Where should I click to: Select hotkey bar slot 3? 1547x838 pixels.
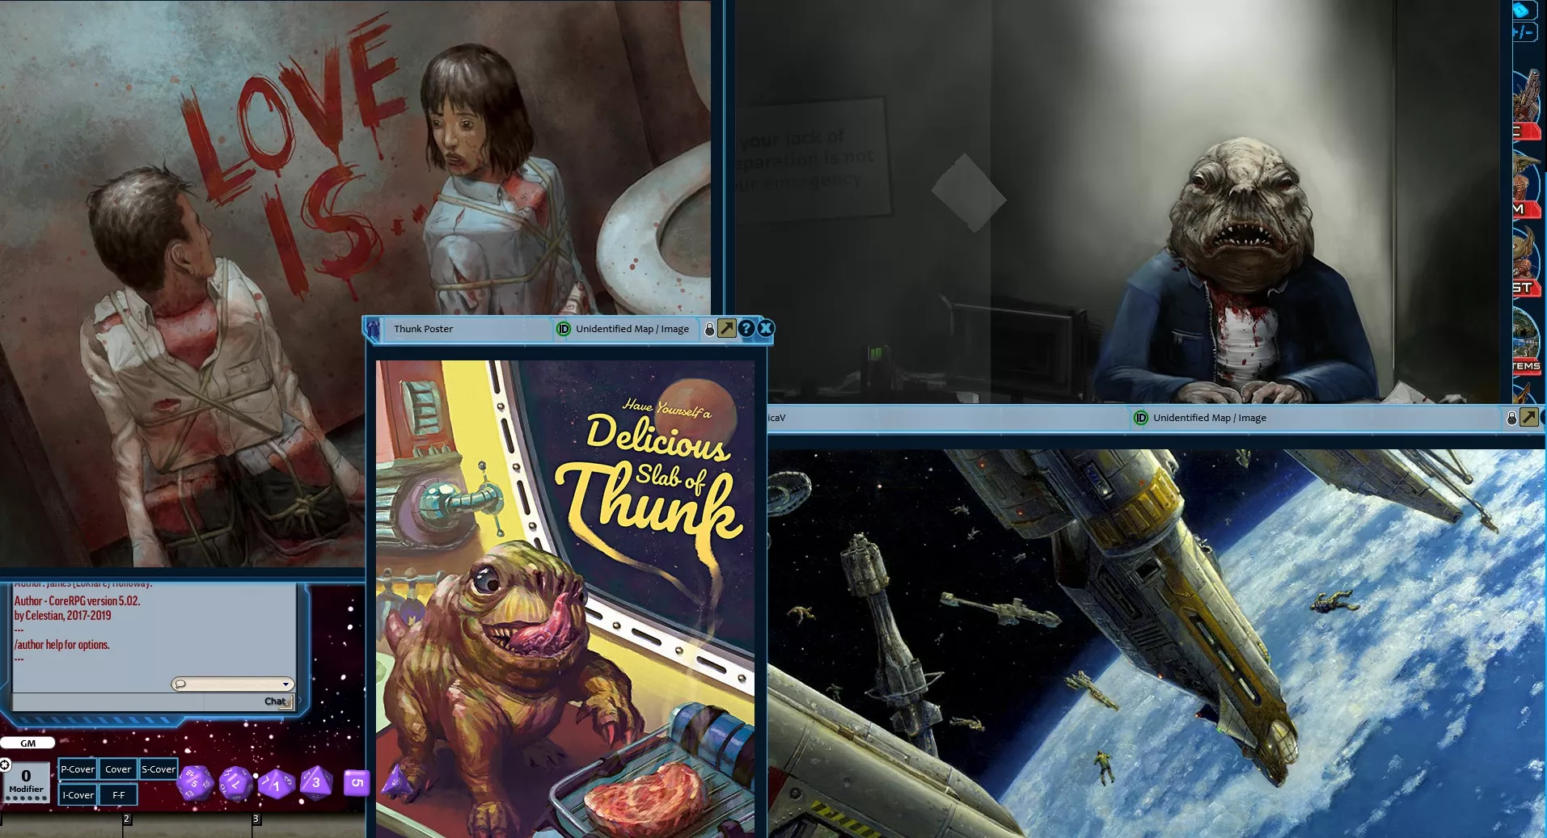pos(309,825)
